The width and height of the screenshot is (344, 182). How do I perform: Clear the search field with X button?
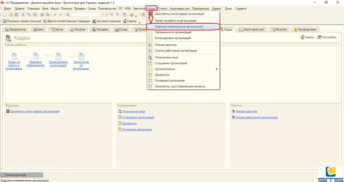[106, 15]
